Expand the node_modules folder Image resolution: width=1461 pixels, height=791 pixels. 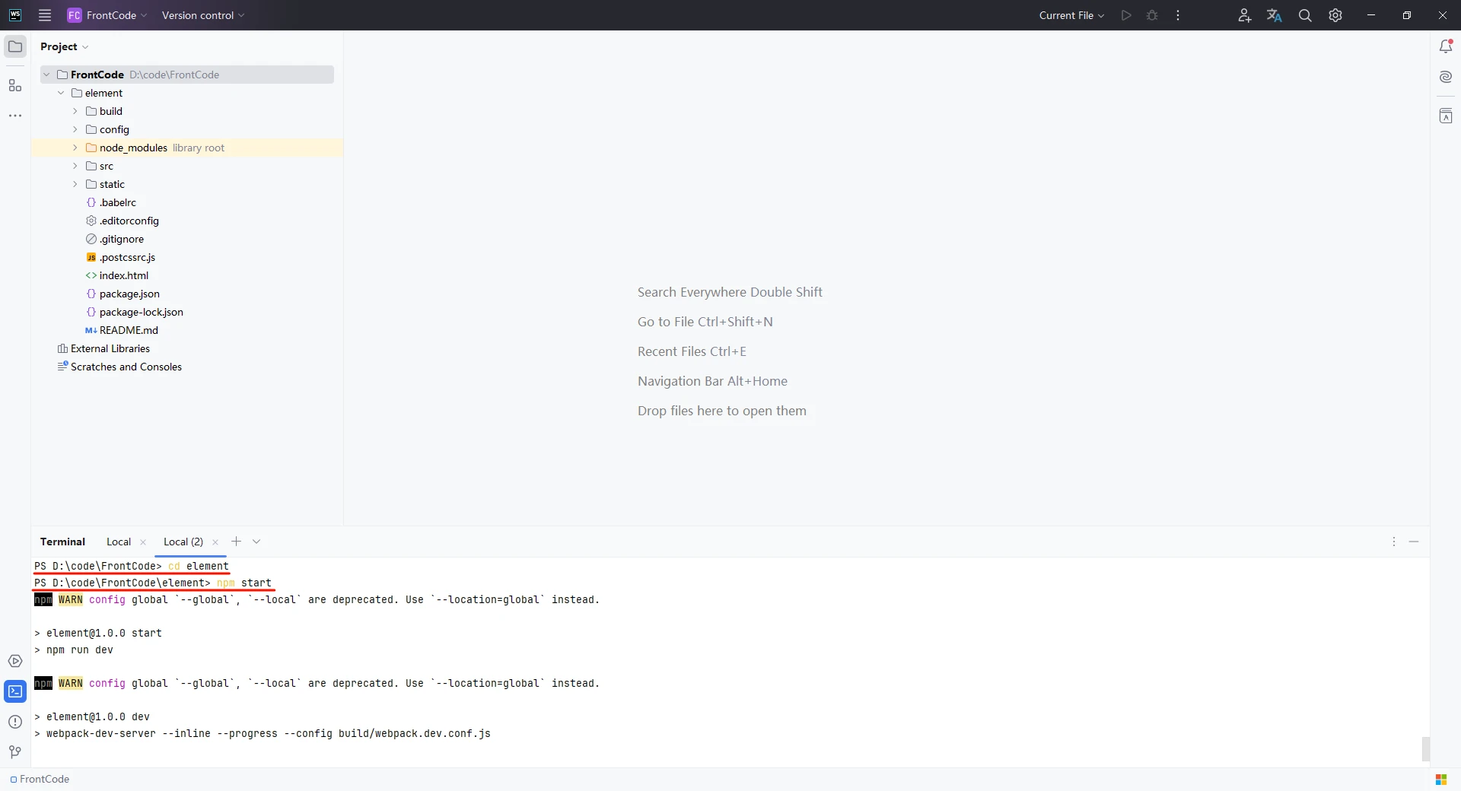(75, 148)
